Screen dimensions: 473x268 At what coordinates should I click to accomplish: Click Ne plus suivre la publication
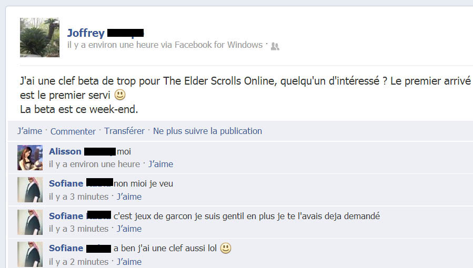pos(207,131)
